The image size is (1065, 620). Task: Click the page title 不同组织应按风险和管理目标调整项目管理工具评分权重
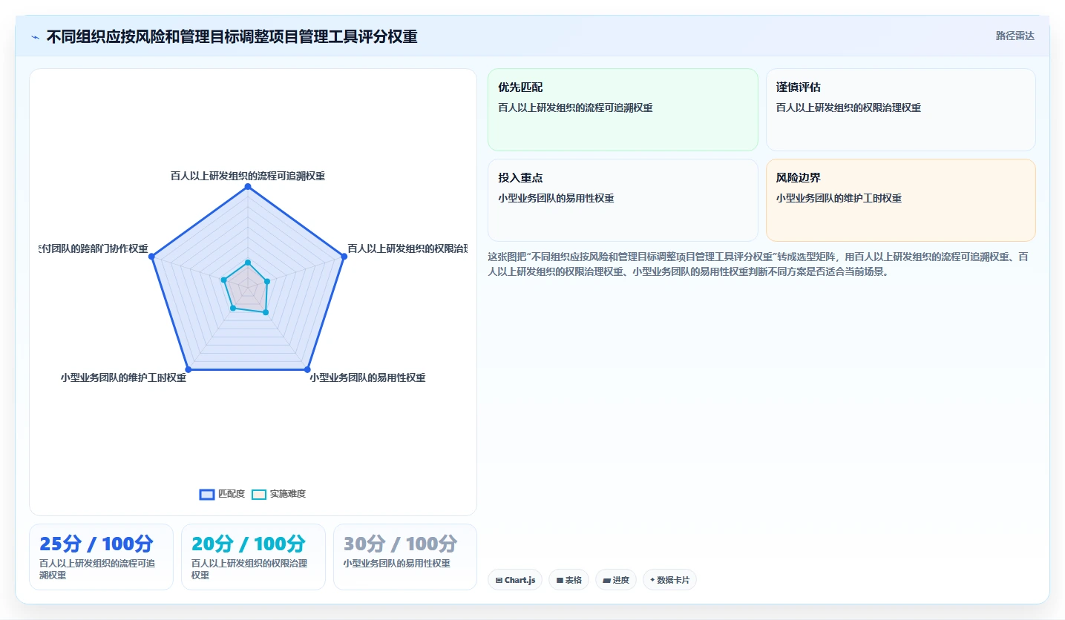[x=232, y=36]
